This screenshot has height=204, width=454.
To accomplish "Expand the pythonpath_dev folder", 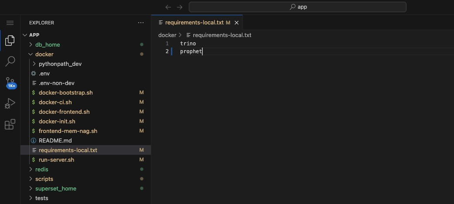I will click(x=34, y=64).
